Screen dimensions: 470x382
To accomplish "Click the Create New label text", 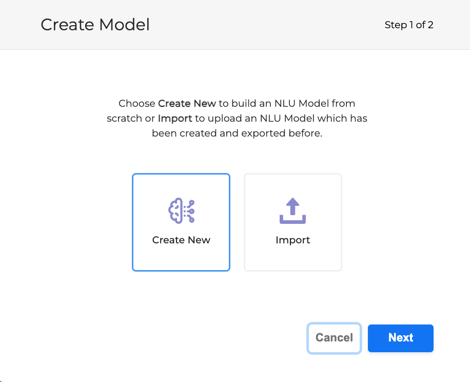I will coord(181,240).
